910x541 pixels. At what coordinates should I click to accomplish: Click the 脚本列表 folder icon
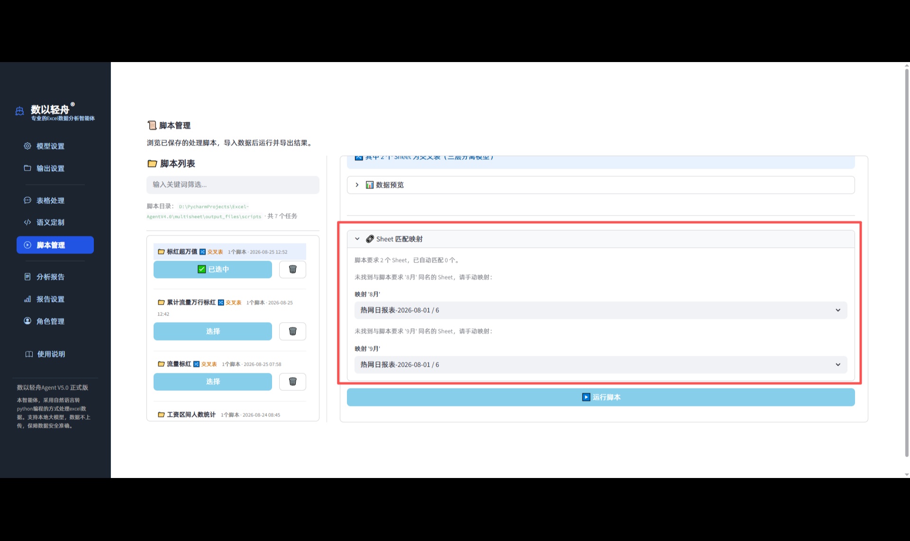point(152,163)
